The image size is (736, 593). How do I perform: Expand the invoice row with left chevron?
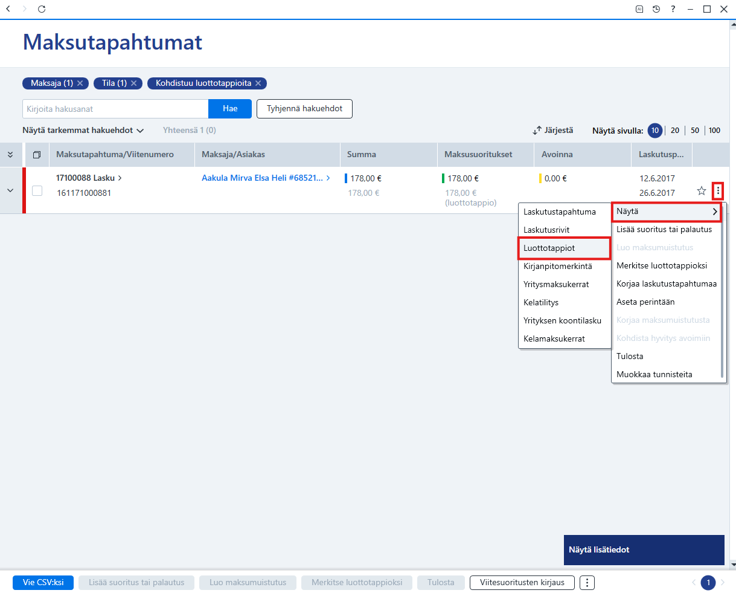pos(10,190)
